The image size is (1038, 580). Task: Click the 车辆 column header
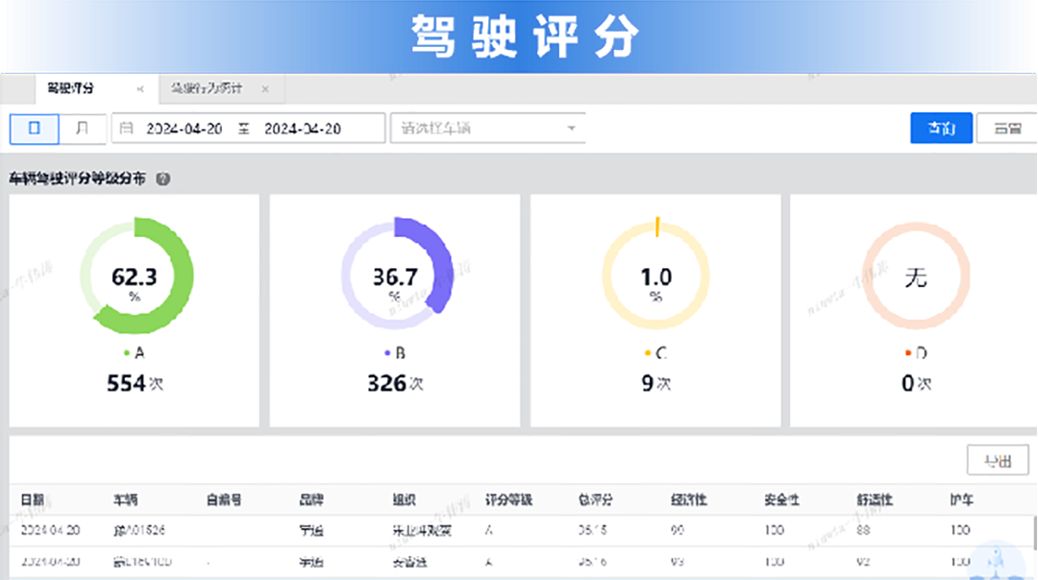(x=126, y=500)
